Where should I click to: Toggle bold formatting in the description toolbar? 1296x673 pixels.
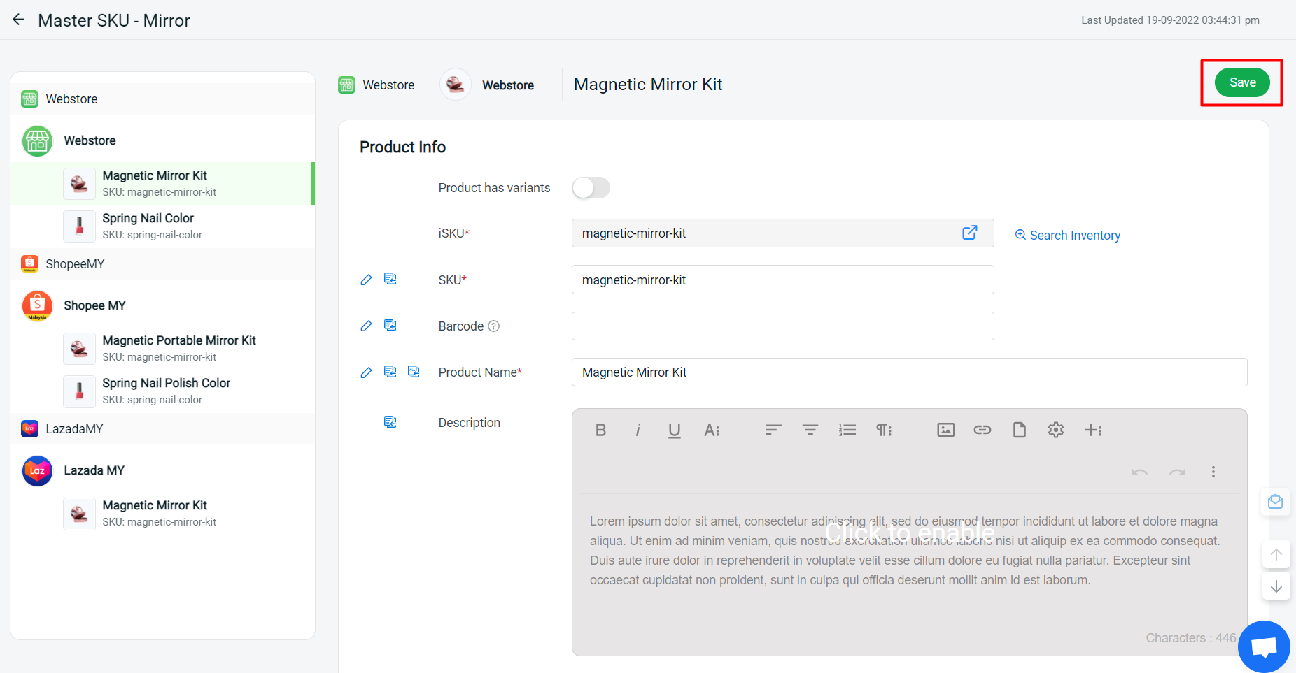point(600,430)
